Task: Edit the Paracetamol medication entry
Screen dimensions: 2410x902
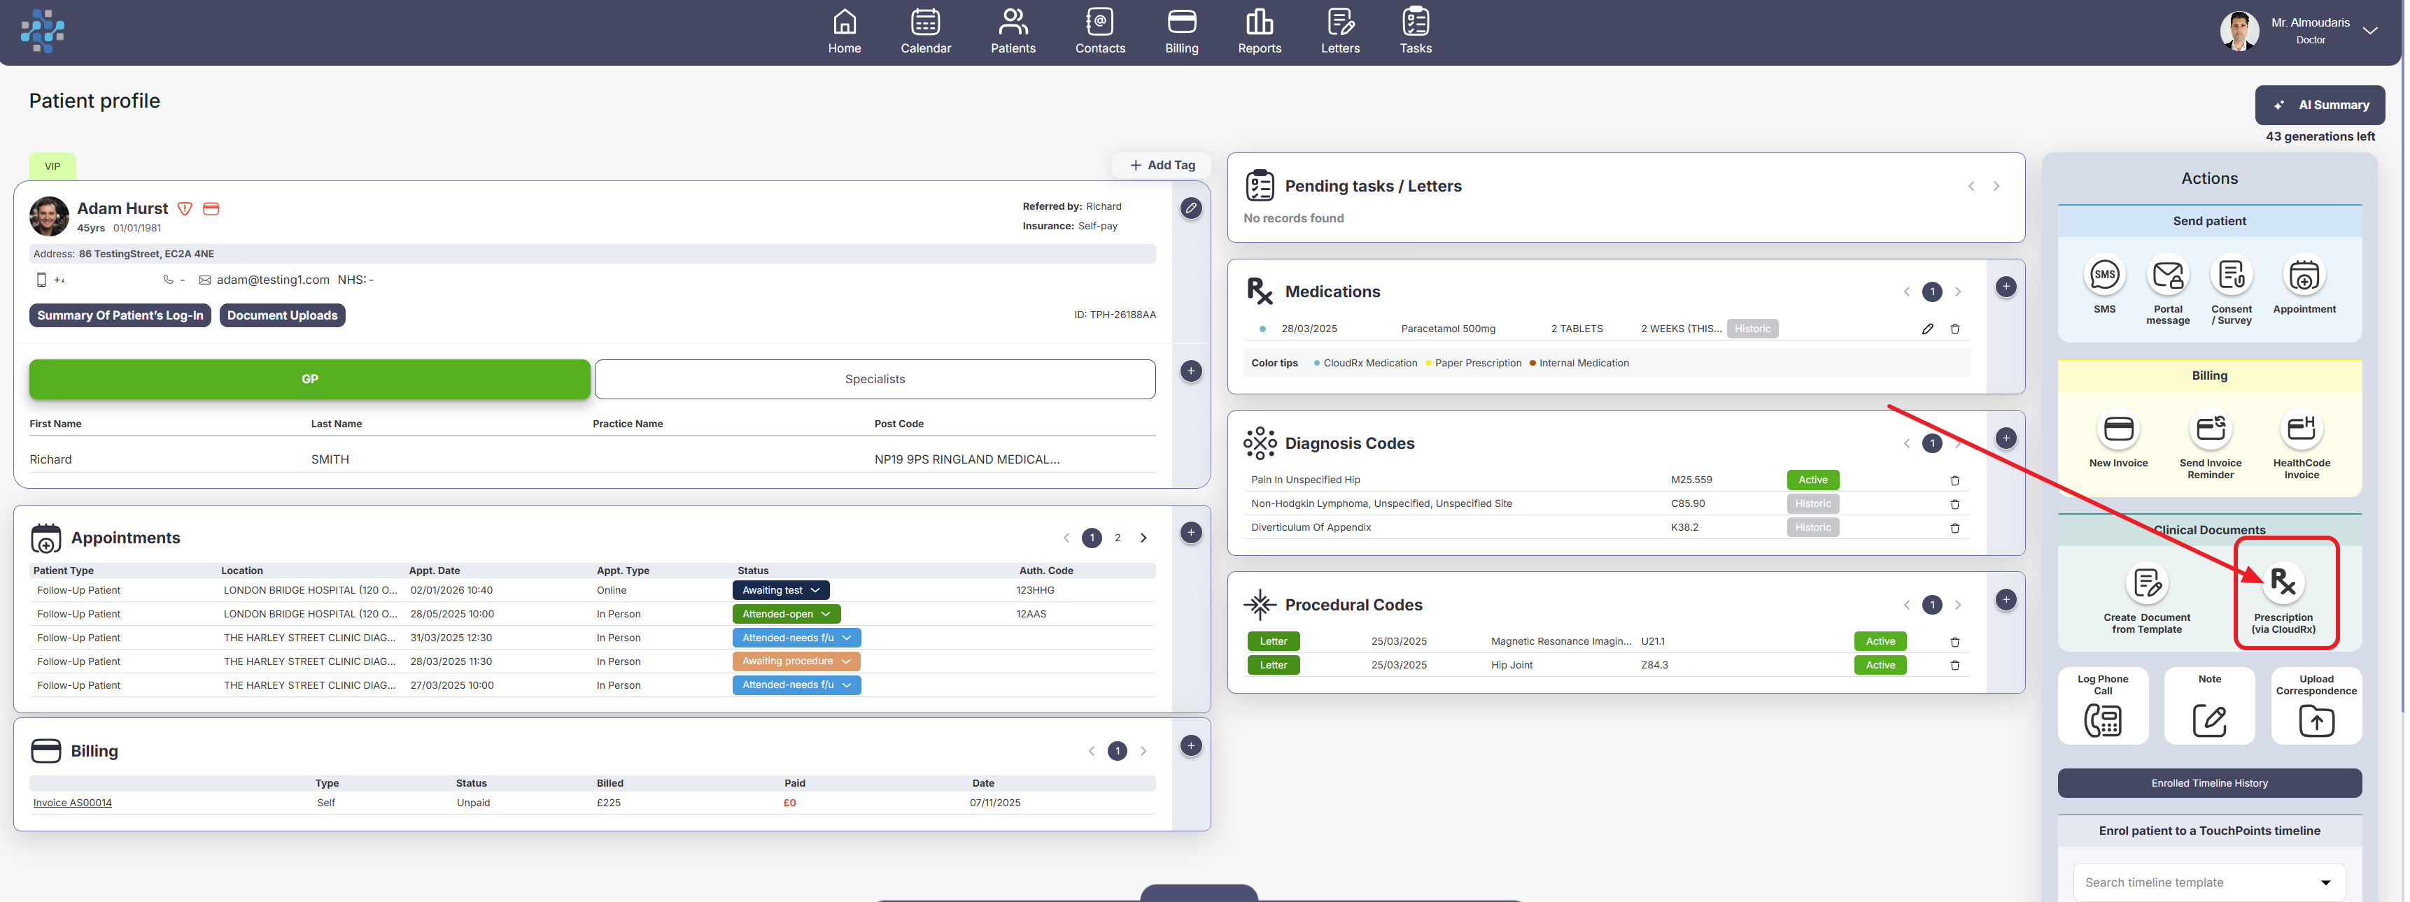Action: coord(1927,329)
